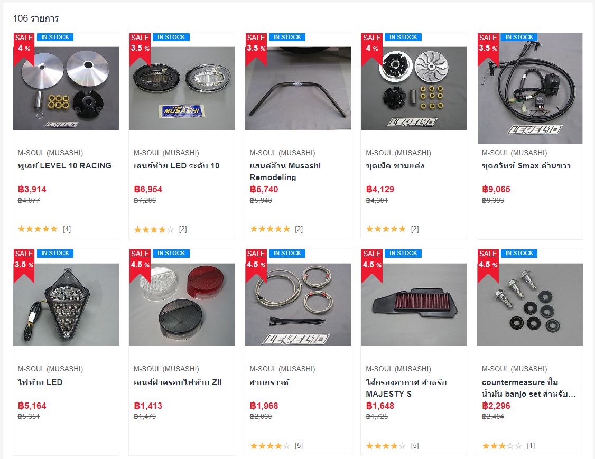
Task: Click the ฿4,129 price of ชุดเม็ด ชามแต่ง
Action: pos(380,189)
